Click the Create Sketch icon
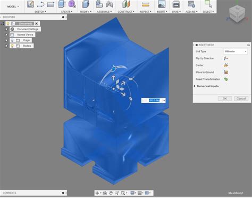252x198 pixels. (30, 4)
